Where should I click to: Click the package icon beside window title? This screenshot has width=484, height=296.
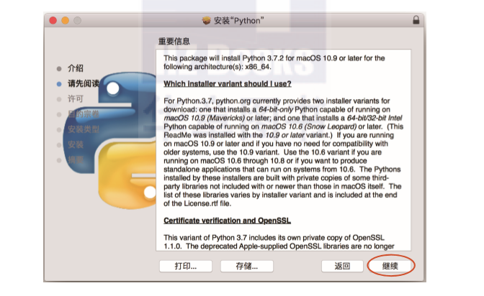[x=206, y=21]
